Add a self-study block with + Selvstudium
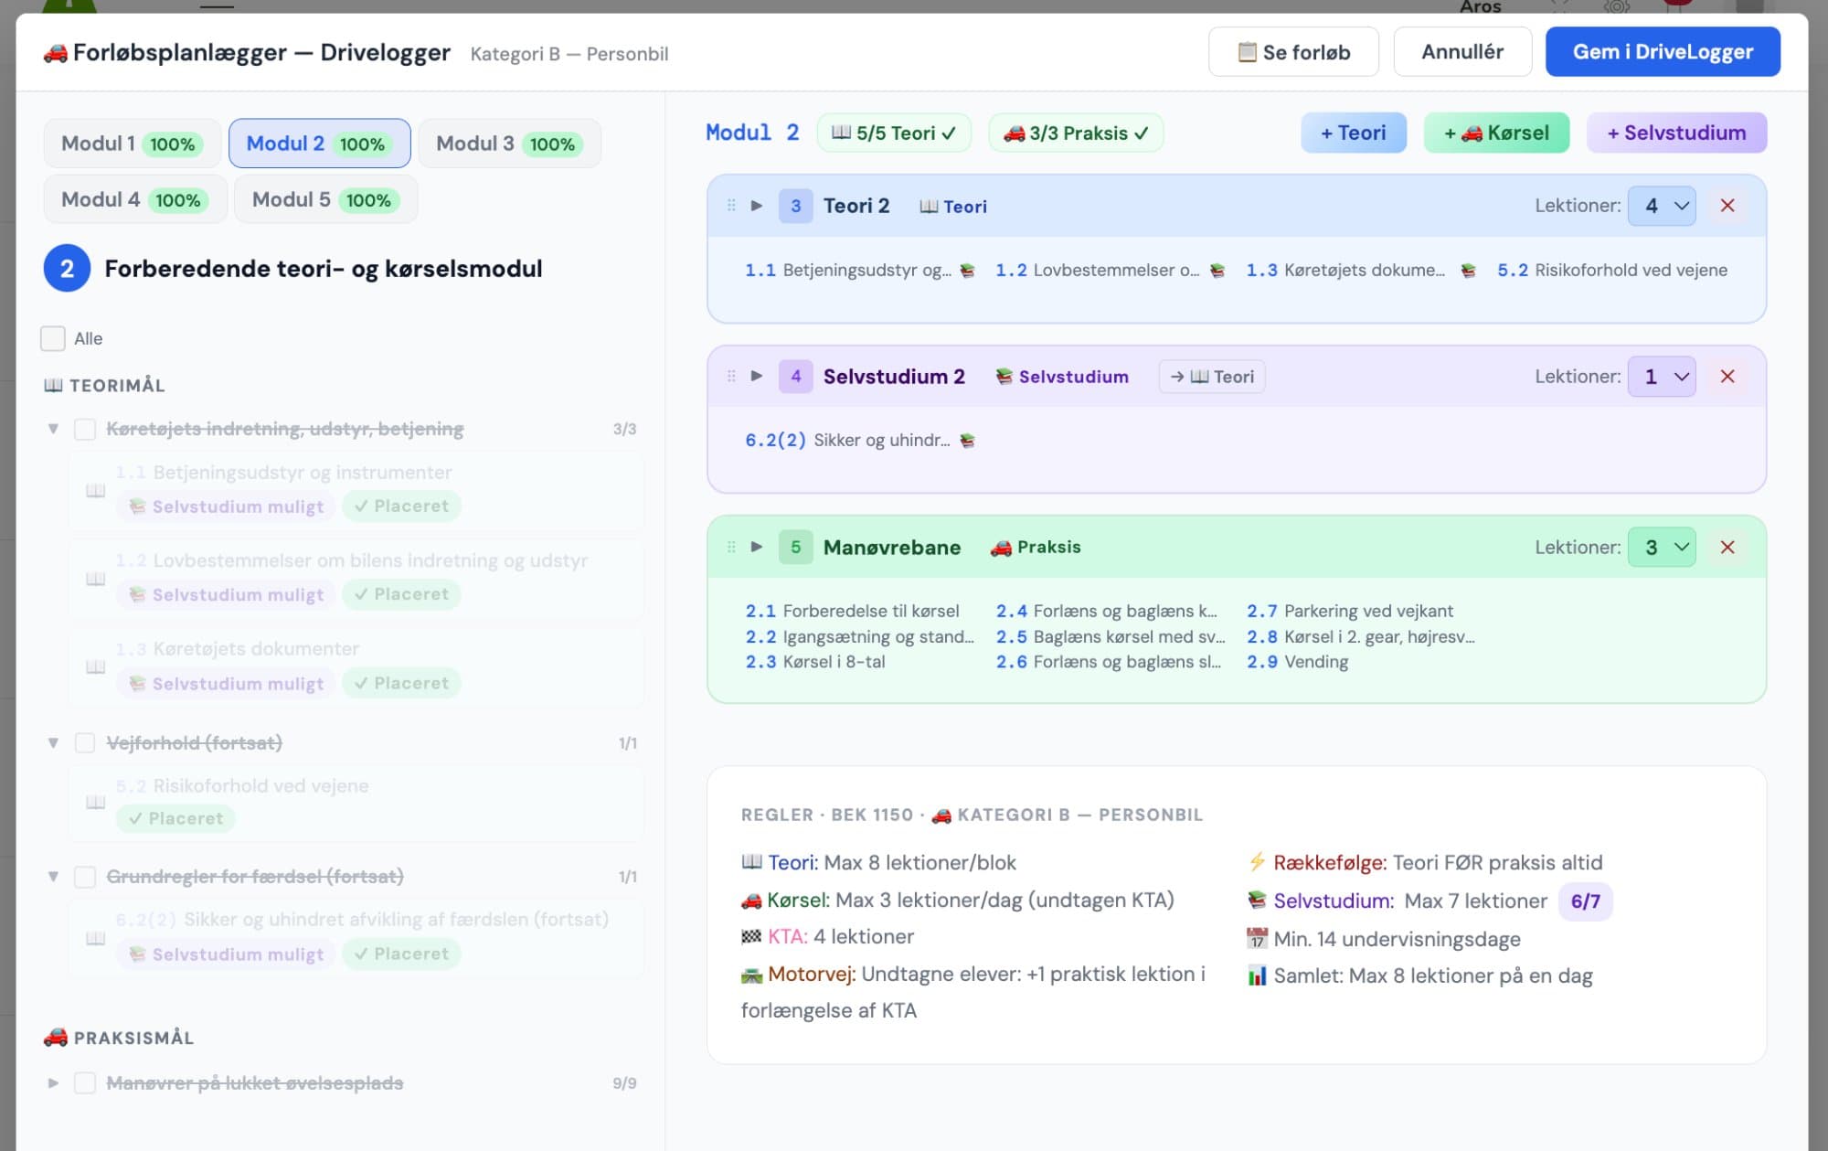Screen dimensions: 1828x1151 [1676, 133]
